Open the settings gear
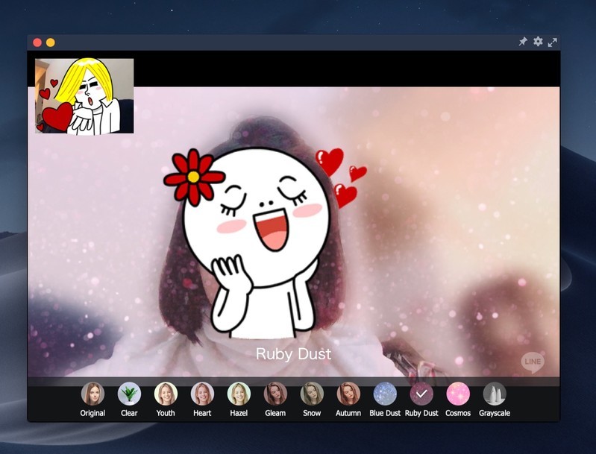Screen dimensions: 596x454 click(538, 42)
